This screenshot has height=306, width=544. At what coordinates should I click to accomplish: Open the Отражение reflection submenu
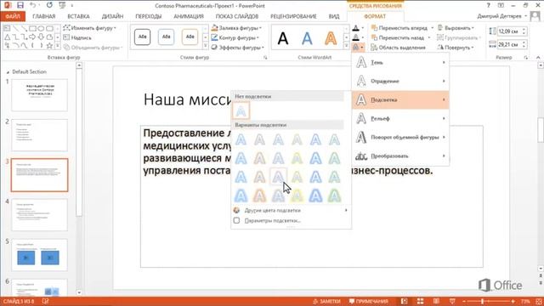click(400, 82)
